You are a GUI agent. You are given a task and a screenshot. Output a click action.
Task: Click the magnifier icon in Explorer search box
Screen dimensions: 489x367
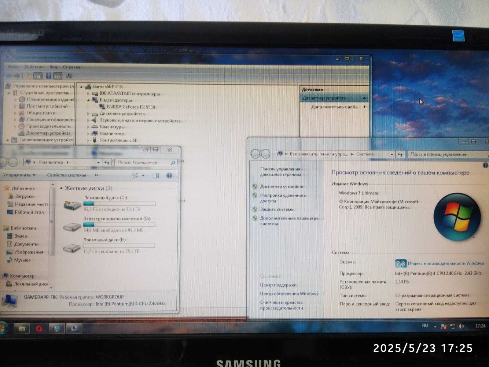click(173, 163)
